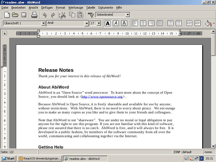Run spell check with ABC icon
216x162 pixels.
(x=91, y=15)
